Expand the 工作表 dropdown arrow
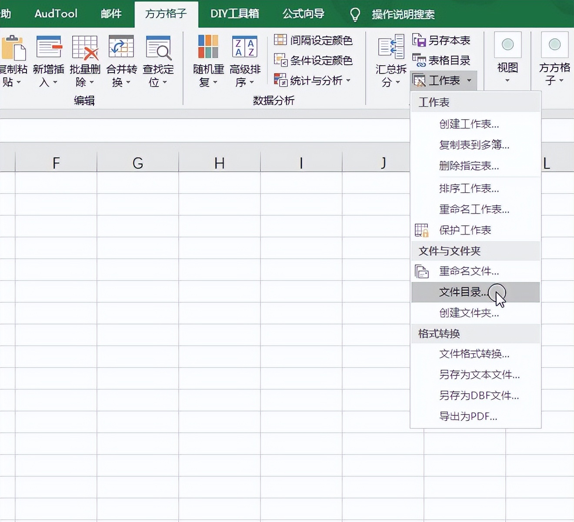The height and width of the screenshot is (522, 574). [469, 80]
